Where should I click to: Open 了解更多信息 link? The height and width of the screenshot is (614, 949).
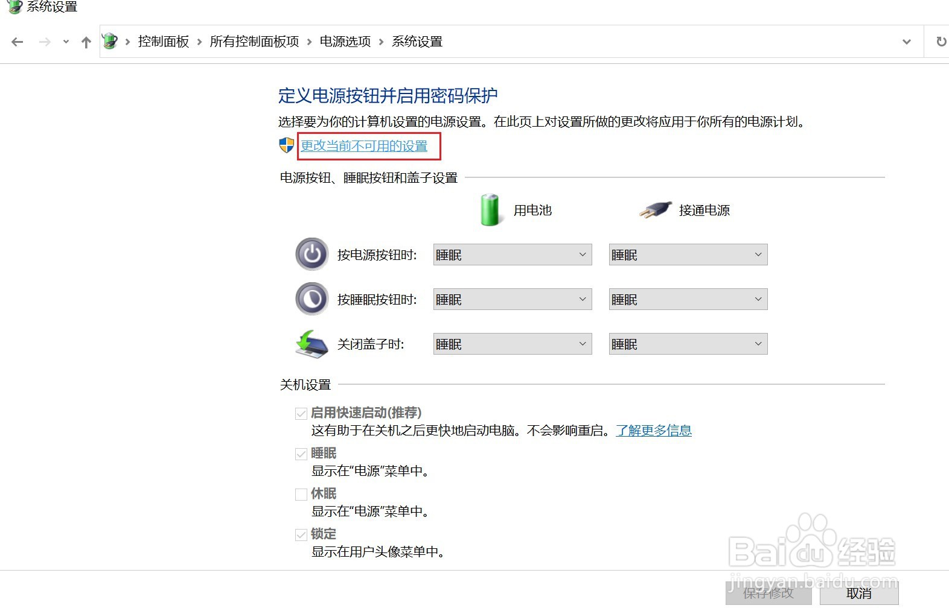pos(654,431)
